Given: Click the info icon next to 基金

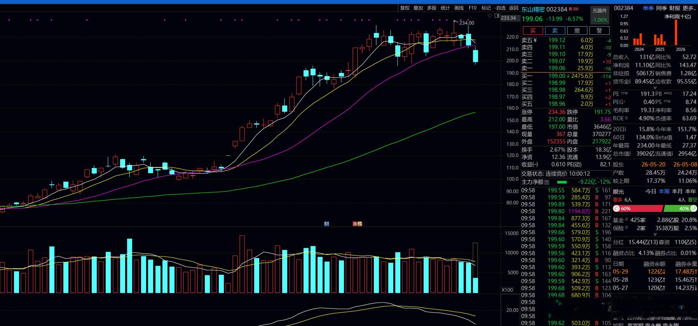Looking at the screenshot, I should pos(626,219).
